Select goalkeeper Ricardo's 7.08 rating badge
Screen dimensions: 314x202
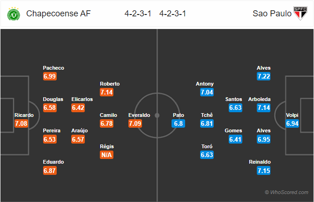click(21, 123)
